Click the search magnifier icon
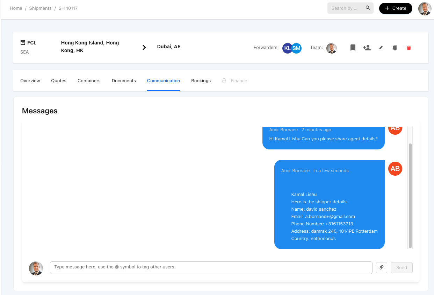434x295 pixels. [x=368, y=8]
